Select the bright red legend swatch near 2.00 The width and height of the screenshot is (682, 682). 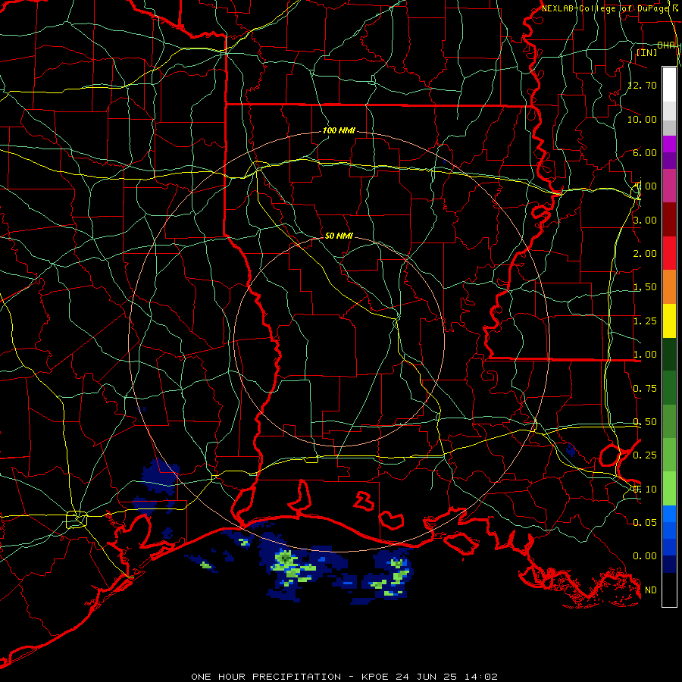pos(669,254)
